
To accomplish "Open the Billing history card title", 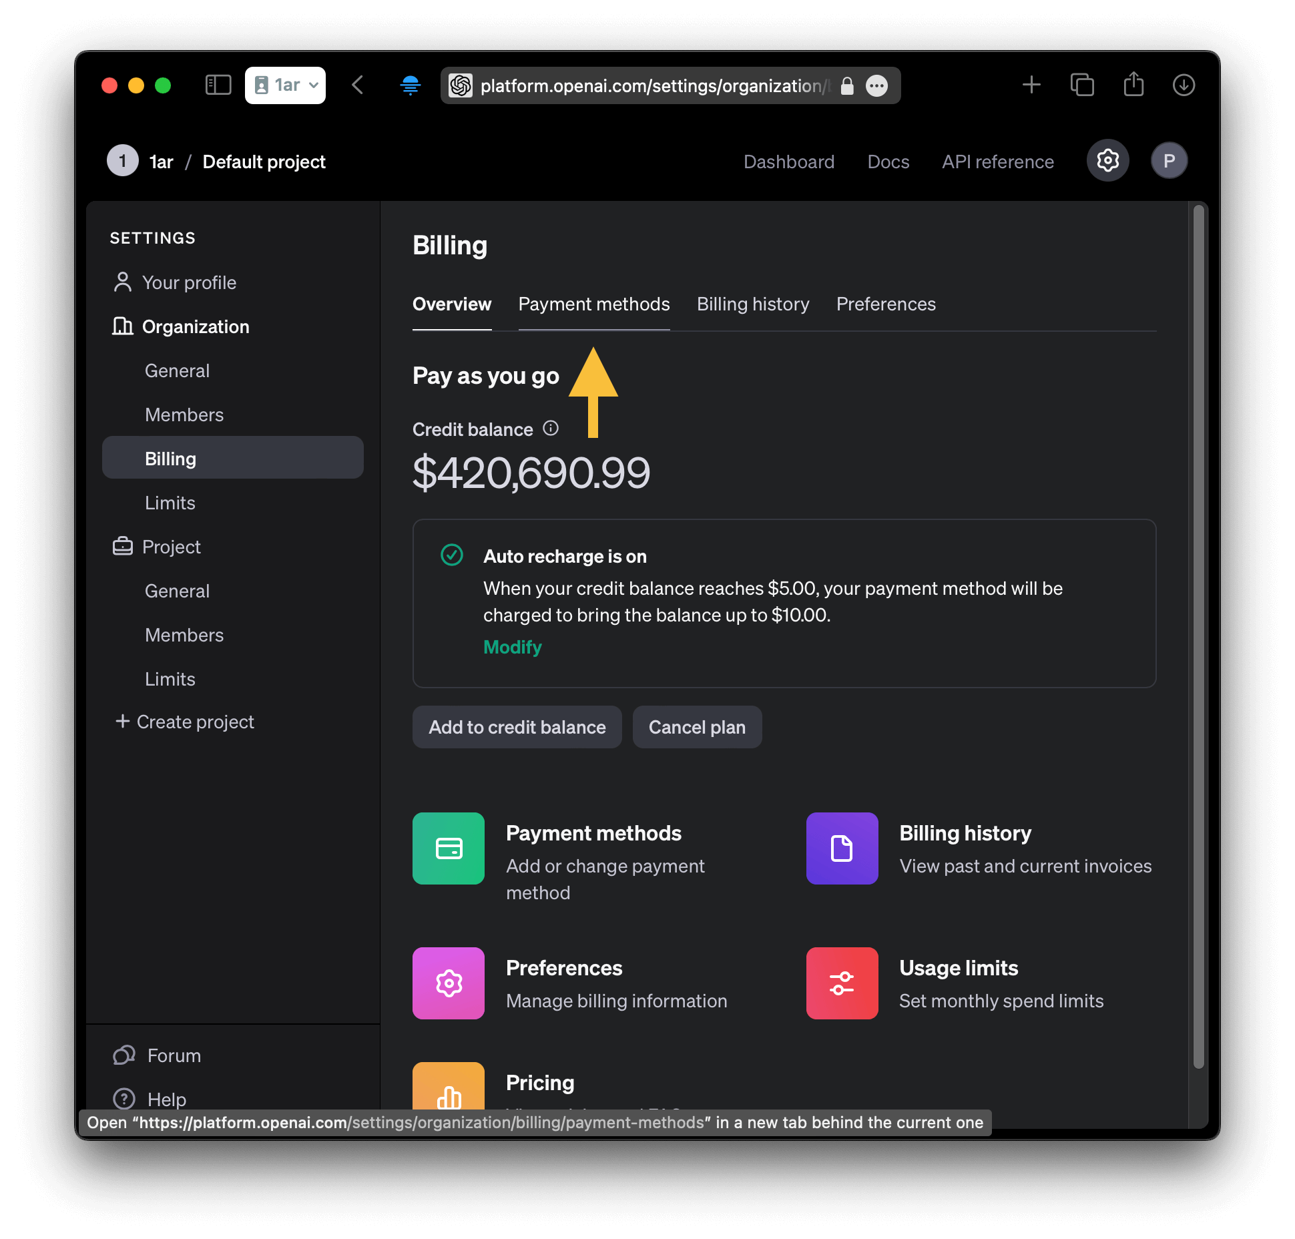I will [965, 833].
